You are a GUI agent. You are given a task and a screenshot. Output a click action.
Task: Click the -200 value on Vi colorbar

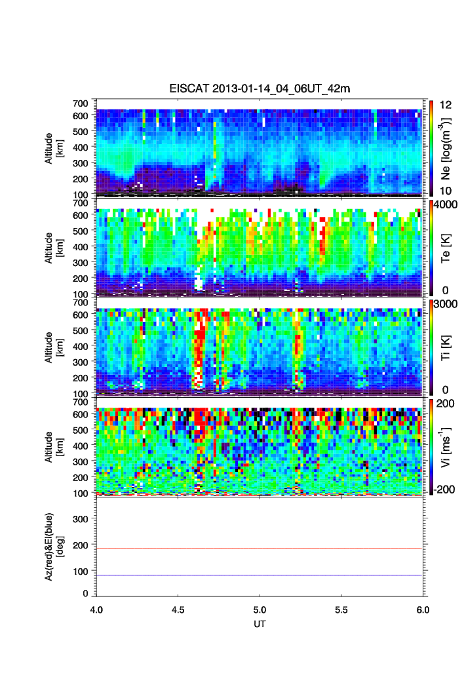point(444,489)
